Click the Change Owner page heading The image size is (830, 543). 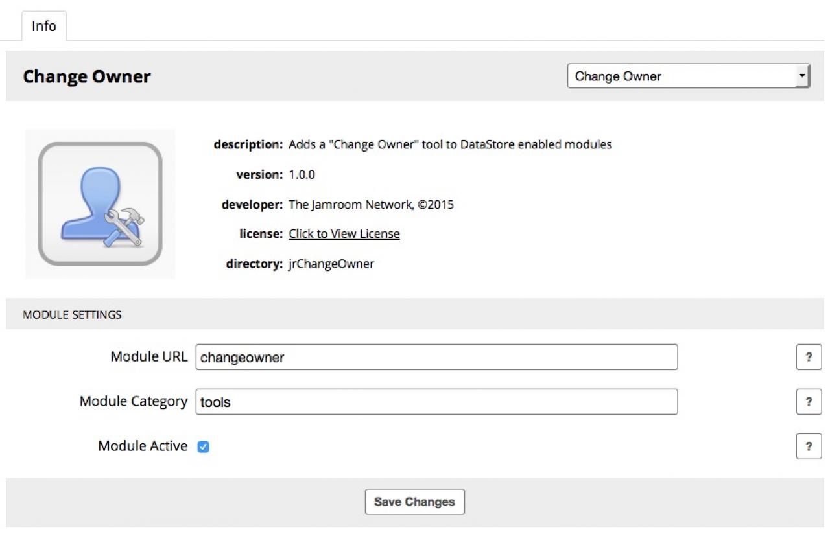pos(87,76)
